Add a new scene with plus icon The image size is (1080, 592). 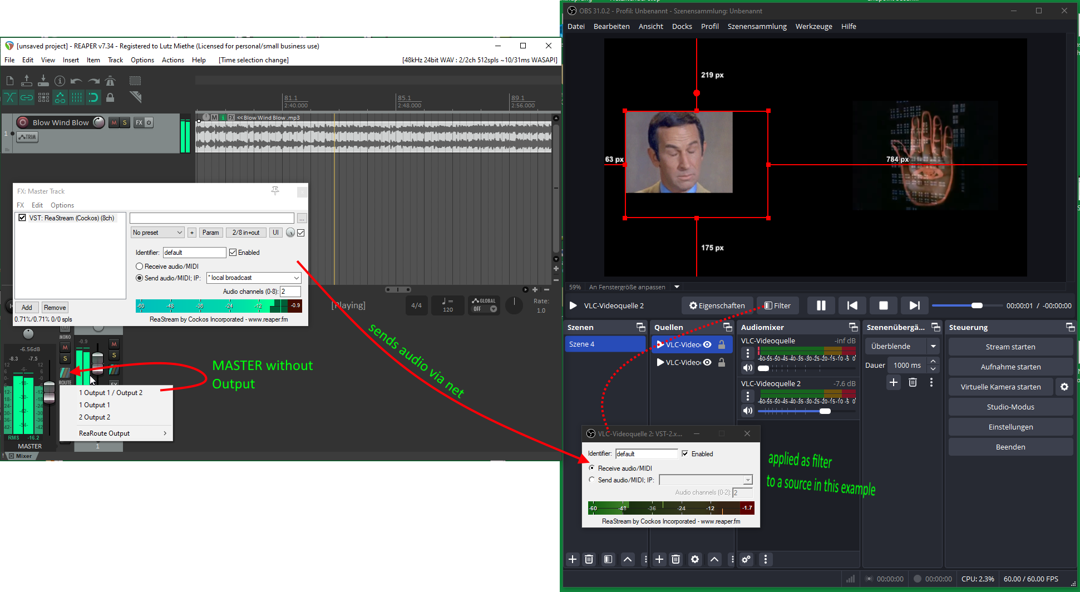coord(573,559)
